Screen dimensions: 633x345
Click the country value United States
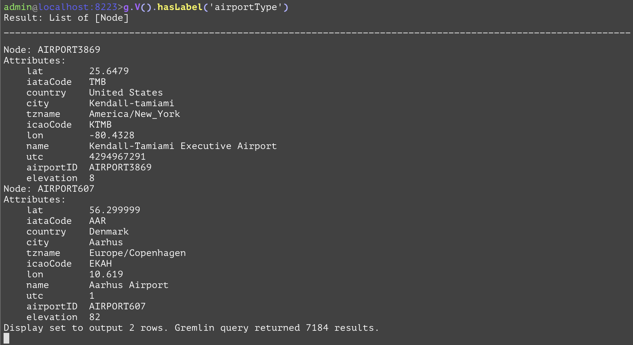126,92
